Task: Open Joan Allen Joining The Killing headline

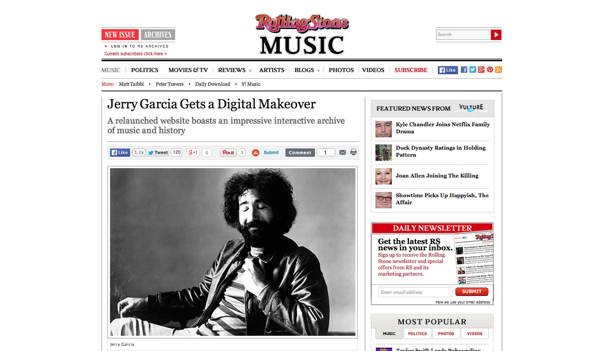Action: (x=437, y=175)
